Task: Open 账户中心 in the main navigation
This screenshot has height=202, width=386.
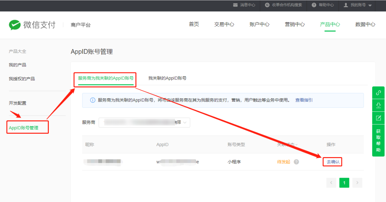Action: pos(259,24)
